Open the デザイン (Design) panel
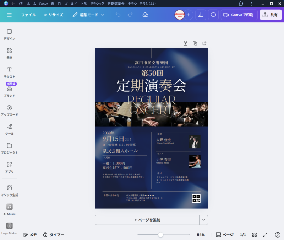 pyautogui.click(x=10, y=34)
